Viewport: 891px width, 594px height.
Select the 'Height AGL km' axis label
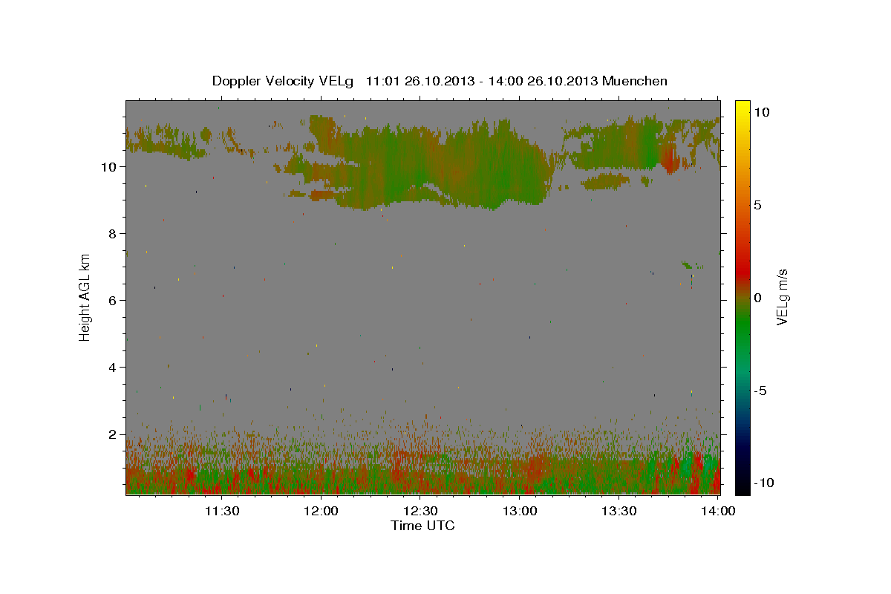[x=85, y=297]
